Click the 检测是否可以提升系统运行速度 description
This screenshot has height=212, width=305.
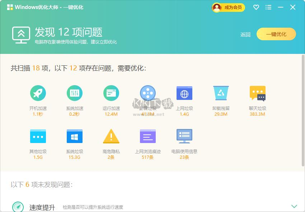click(93, 207)
